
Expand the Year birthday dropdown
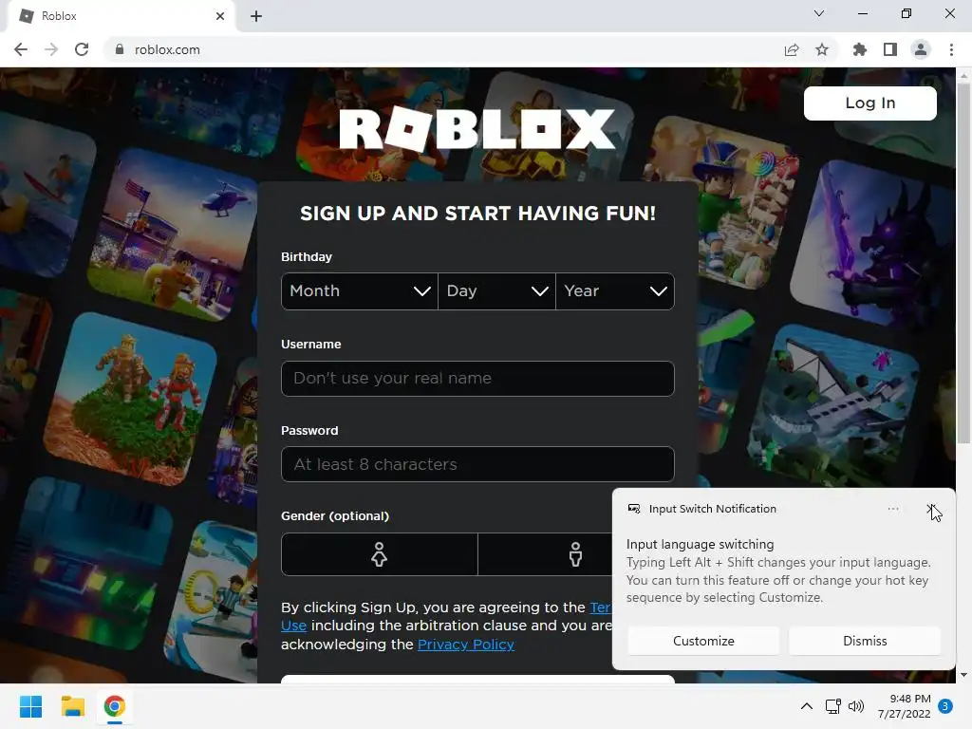pyautogui.click(x=615, y=290)
